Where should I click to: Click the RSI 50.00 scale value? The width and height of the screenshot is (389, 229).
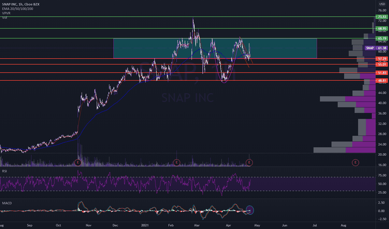point(382,184)
